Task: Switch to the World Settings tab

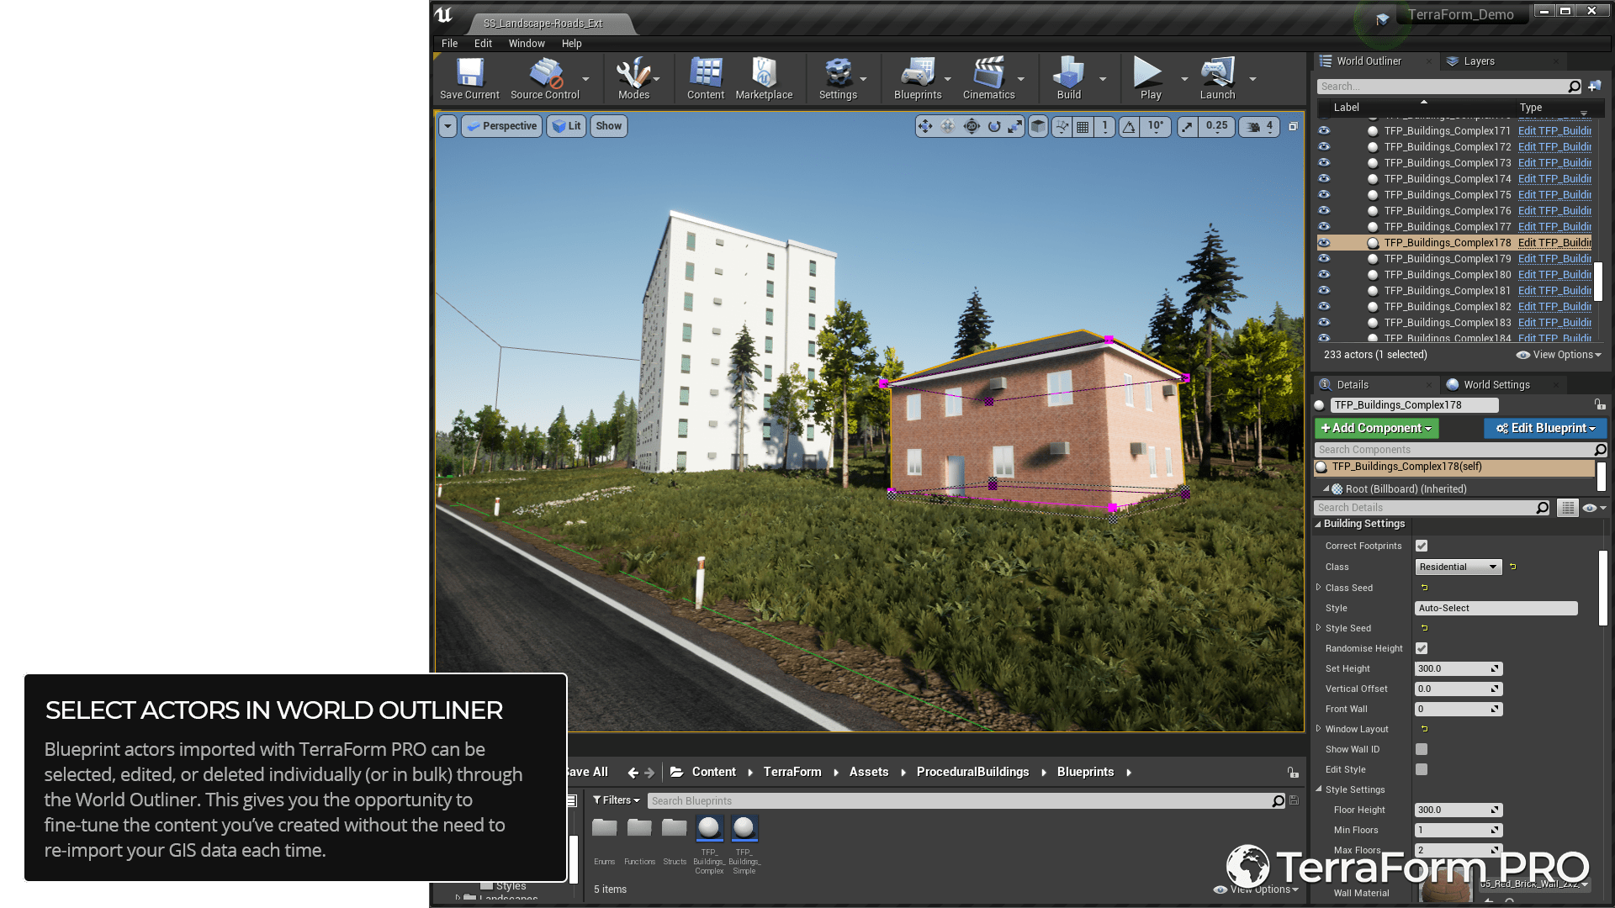Action: coord(1496,385)
